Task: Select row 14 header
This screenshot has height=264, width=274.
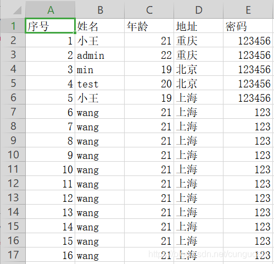Action: tap(13, 212)
